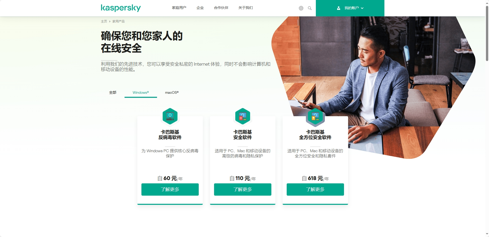Click the 卡巴斯基反病毒软件 hexagon product icon
Image resolution: width=489 pixels, height=237 pixels.
click(x=170, y=116)
